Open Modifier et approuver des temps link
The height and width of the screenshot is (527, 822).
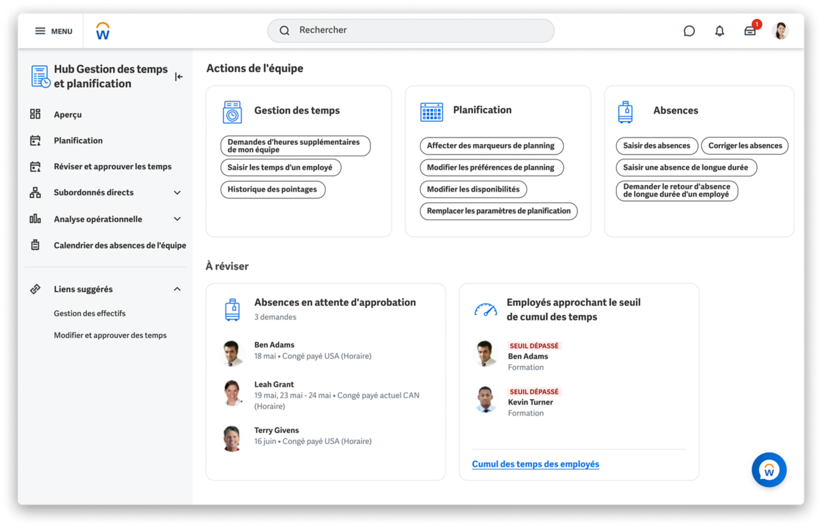pos(110,335)
